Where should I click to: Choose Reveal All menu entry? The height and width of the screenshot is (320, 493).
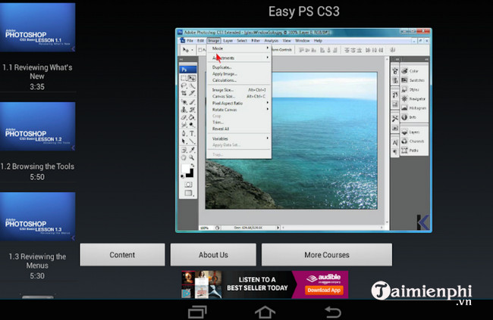pyautogui.click(x=239, y=129)
